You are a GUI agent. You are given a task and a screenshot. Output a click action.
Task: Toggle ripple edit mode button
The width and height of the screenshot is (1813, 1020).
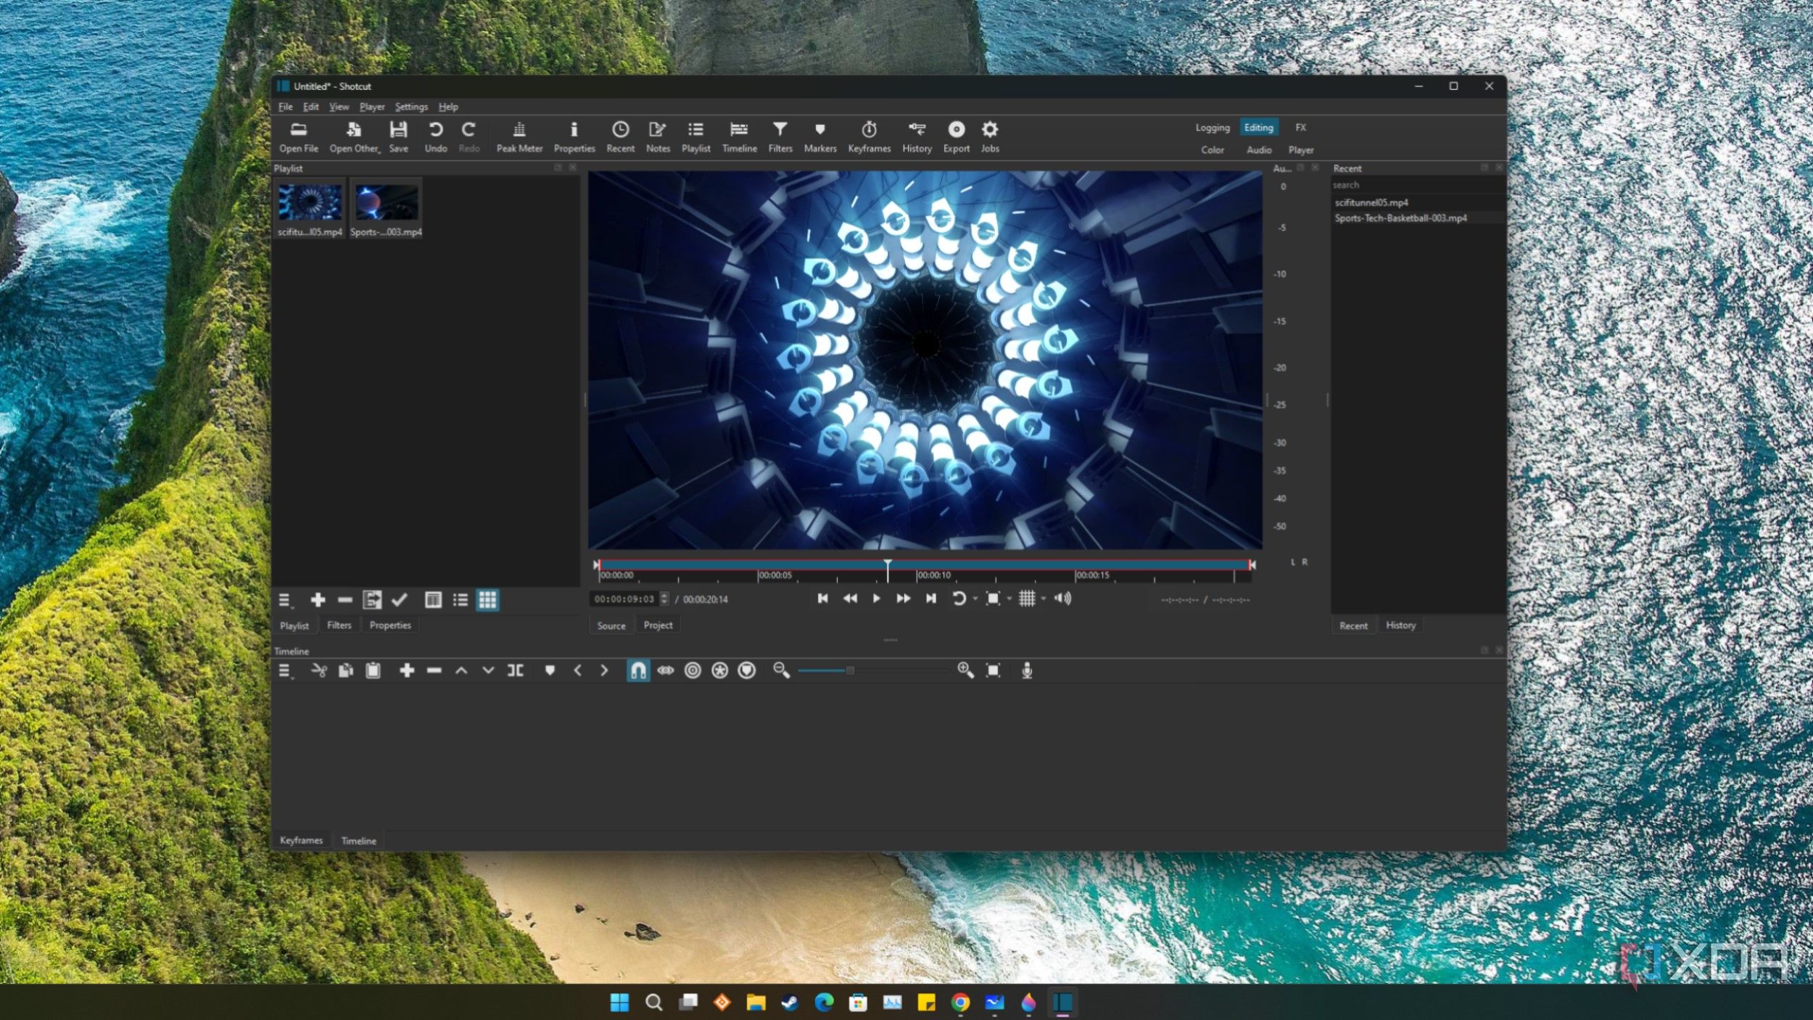pos(693,670)
